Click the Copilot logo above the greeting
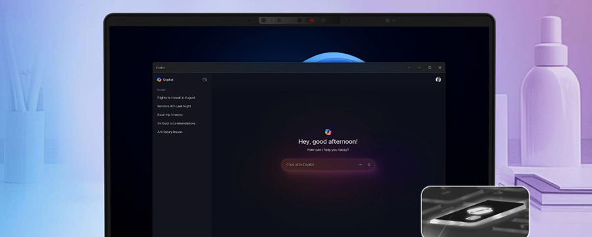This screenshot has width=592, height=237. (328, 132)
